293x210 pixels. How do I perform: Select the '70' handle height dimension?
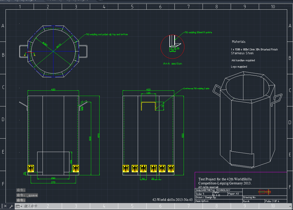163,106
